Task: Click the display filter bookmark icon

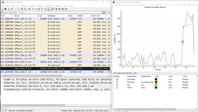Action: tap(2, 12)
